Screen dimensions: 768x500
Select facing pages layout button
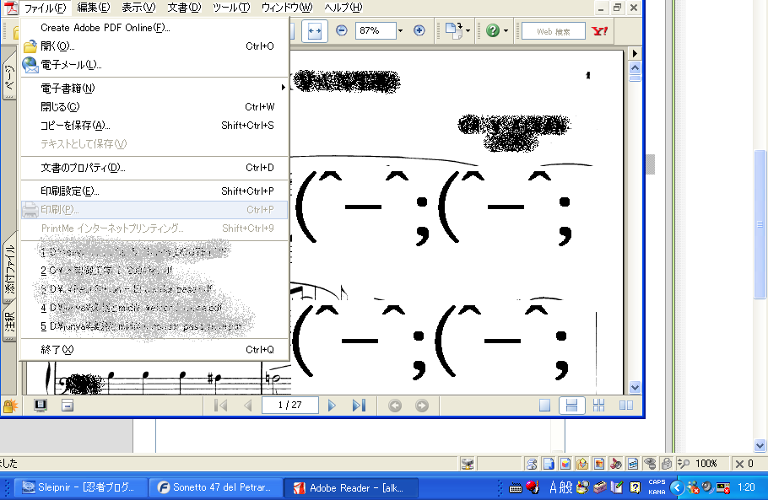(626, 405)
